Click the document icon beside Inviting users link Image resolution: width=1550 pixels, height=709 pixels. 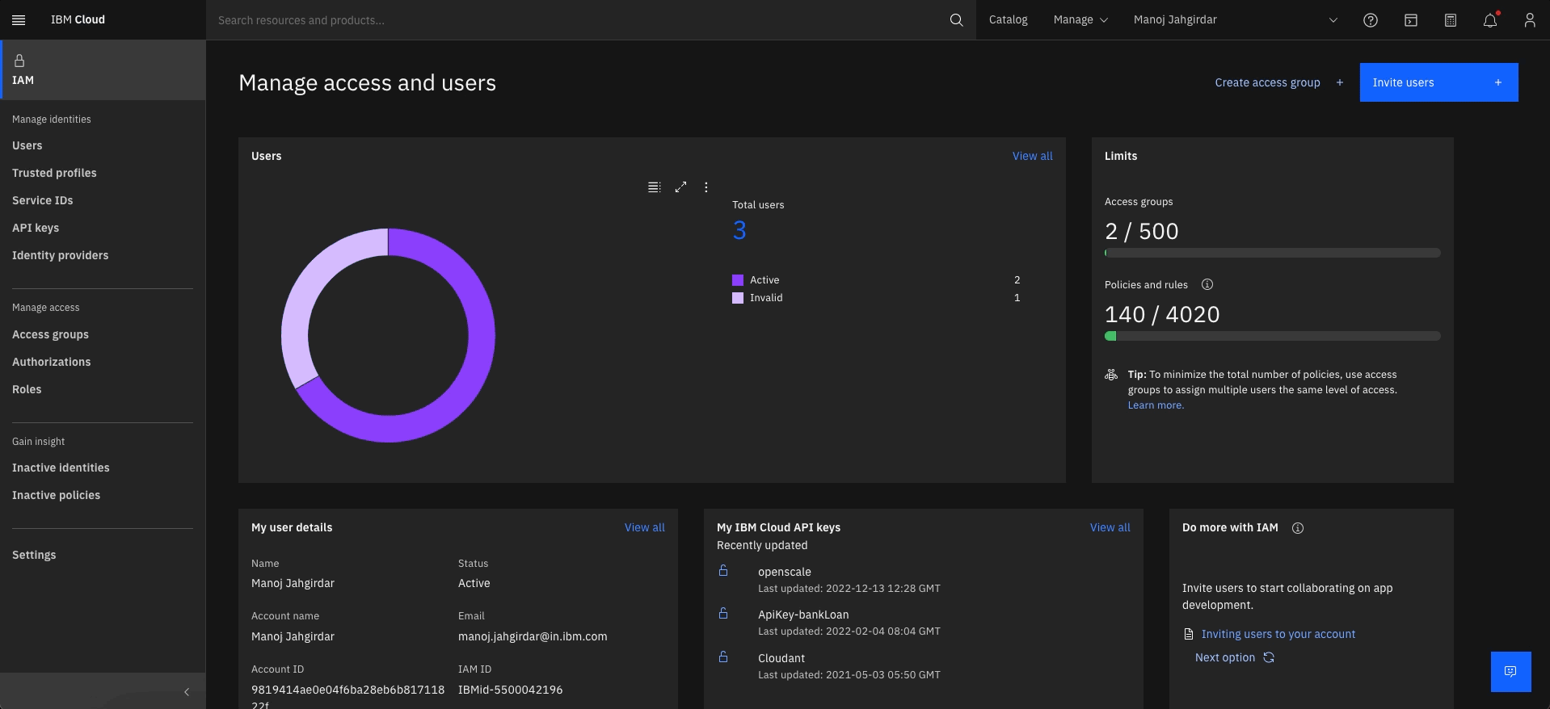[x=1188, y=634]
